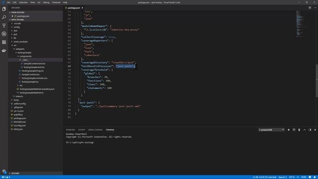Expand the temp folder
The image size is (318, 179).
tap(16, 100)
